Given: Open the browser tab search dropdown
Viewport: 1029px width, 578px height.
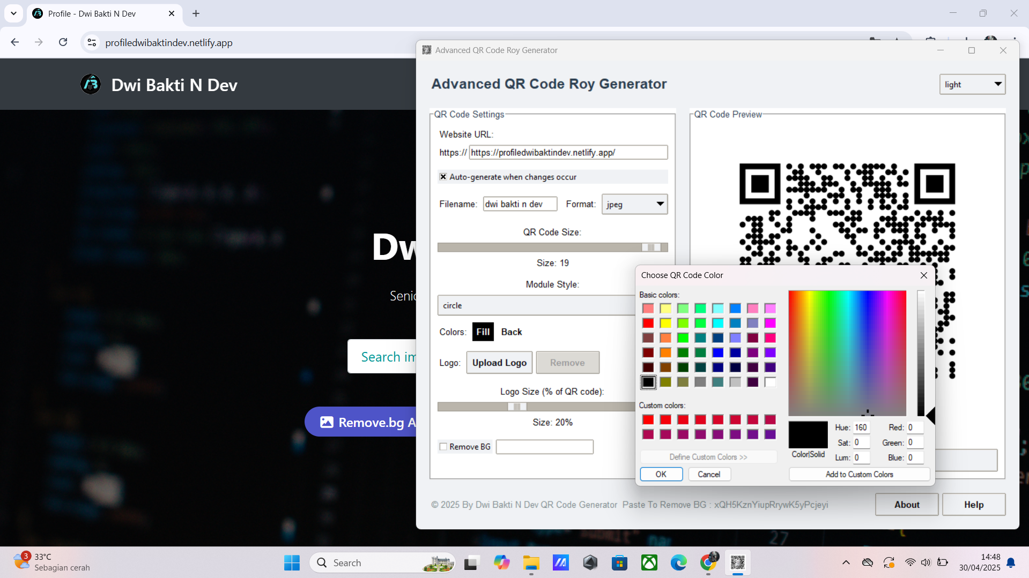Looking at the screenshot, I should (x=13, y=13).
